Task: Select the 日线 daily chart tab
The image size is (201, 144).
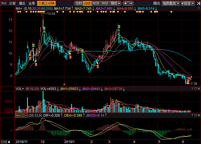Action: tap(87, 3)
